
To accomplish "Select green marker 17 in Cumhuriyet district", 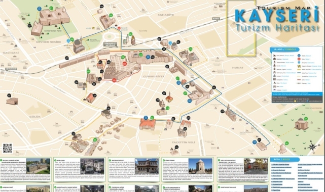I will click(177, 78).
